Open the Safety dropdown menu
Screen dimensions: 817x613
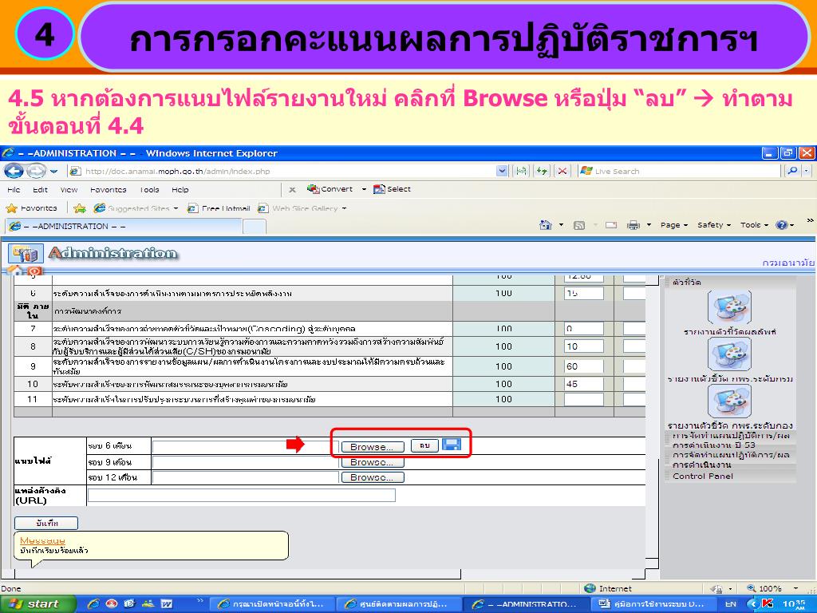click(x=714, y=225)
